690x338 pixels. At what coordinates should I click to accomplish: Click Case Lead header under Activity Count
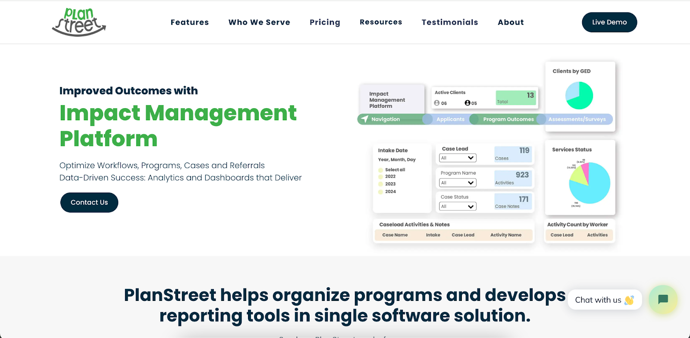click(562, 235)
